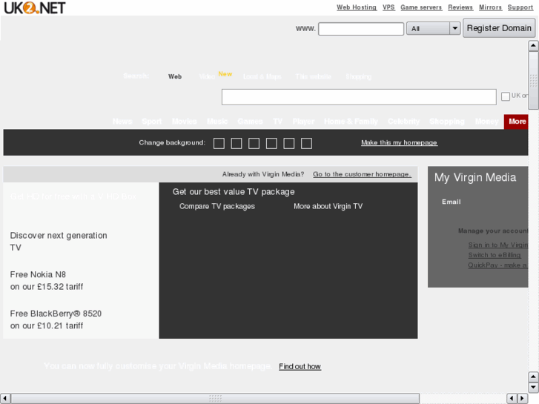Click Make this my homepage link

coord(399,142)
